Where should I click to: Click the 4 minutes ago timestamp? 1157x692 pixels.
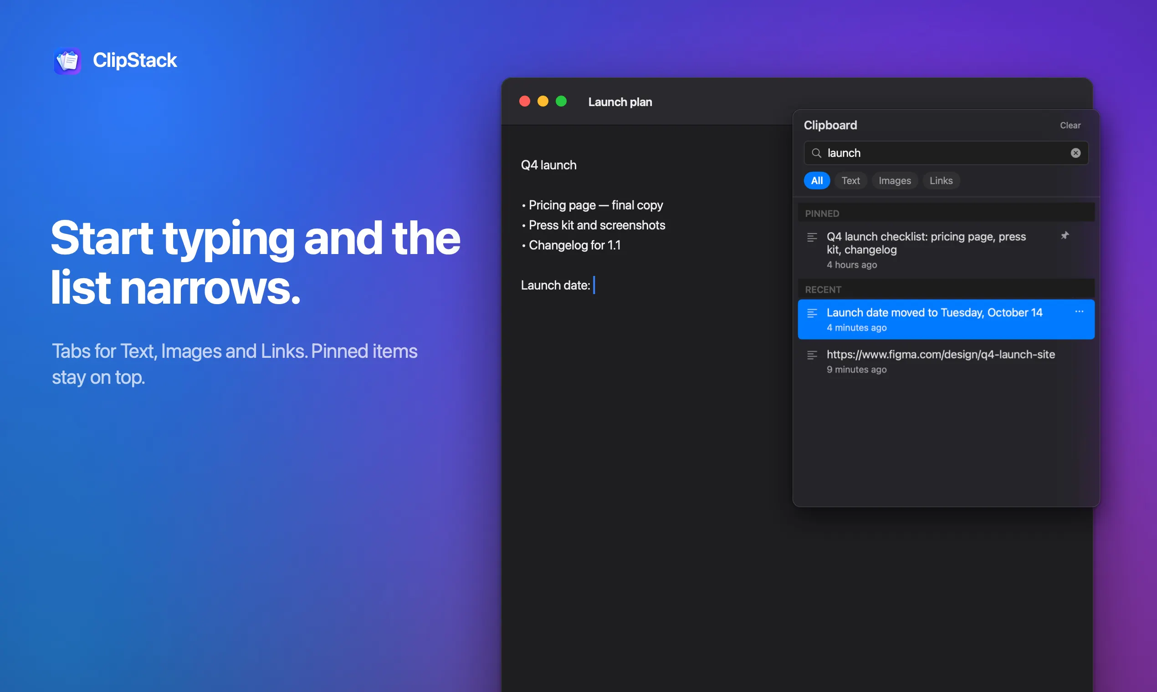tap(856, 328)
